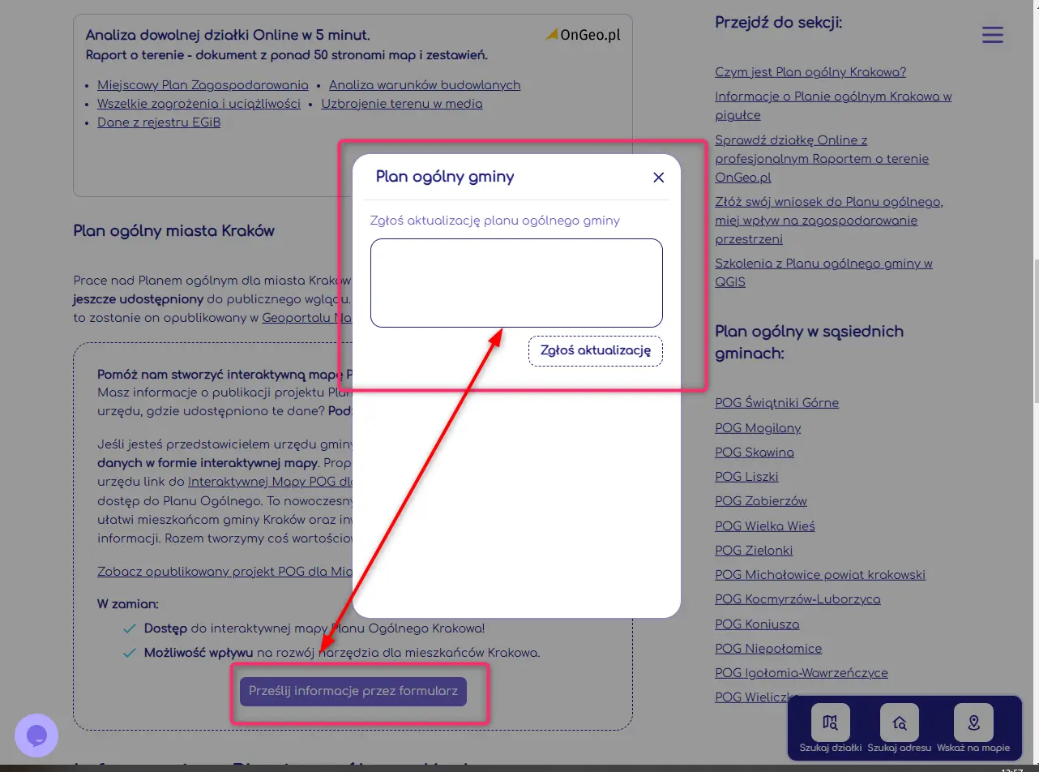The height and width of the screenshot is (772, 1039).
Task: Open the POG Świątniki Górne link
Action: point(776,403)
